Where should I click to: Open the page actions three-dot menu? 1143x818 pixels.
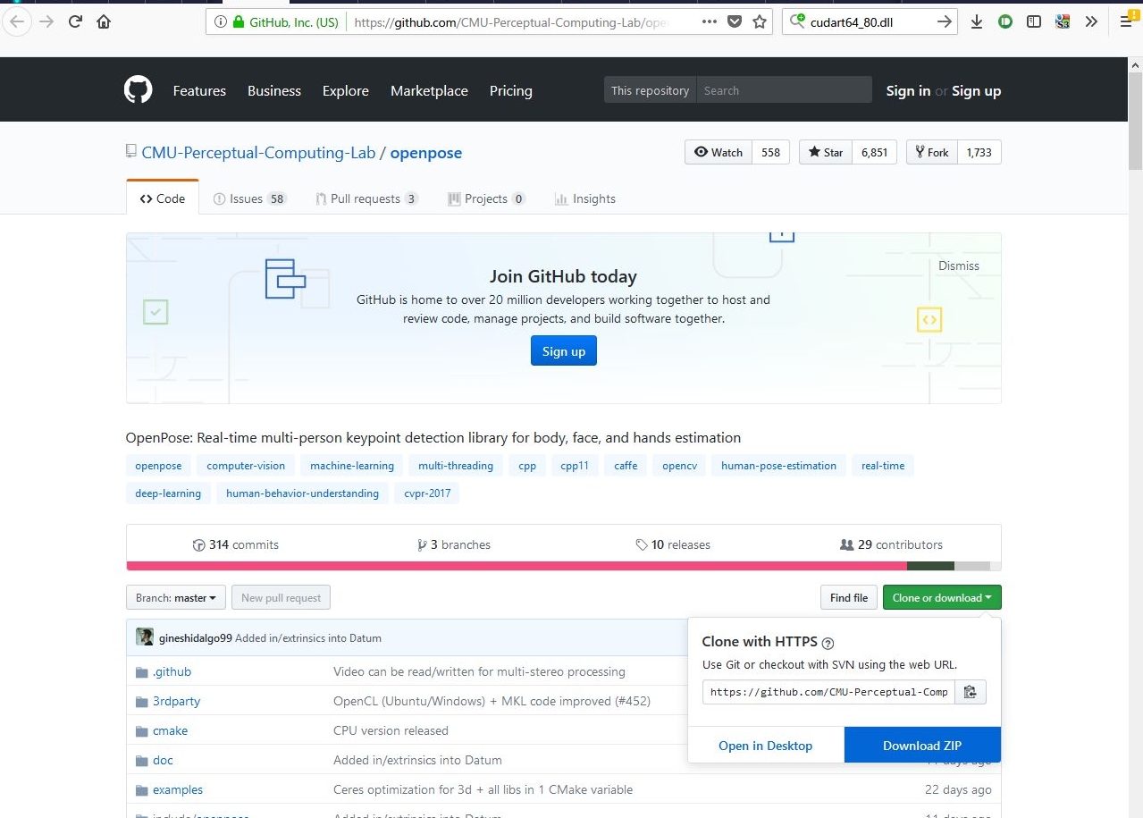coord(709,22)
